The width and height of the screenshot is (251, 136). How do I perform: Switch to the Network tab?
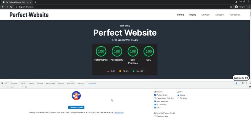(x=40, y=83)
